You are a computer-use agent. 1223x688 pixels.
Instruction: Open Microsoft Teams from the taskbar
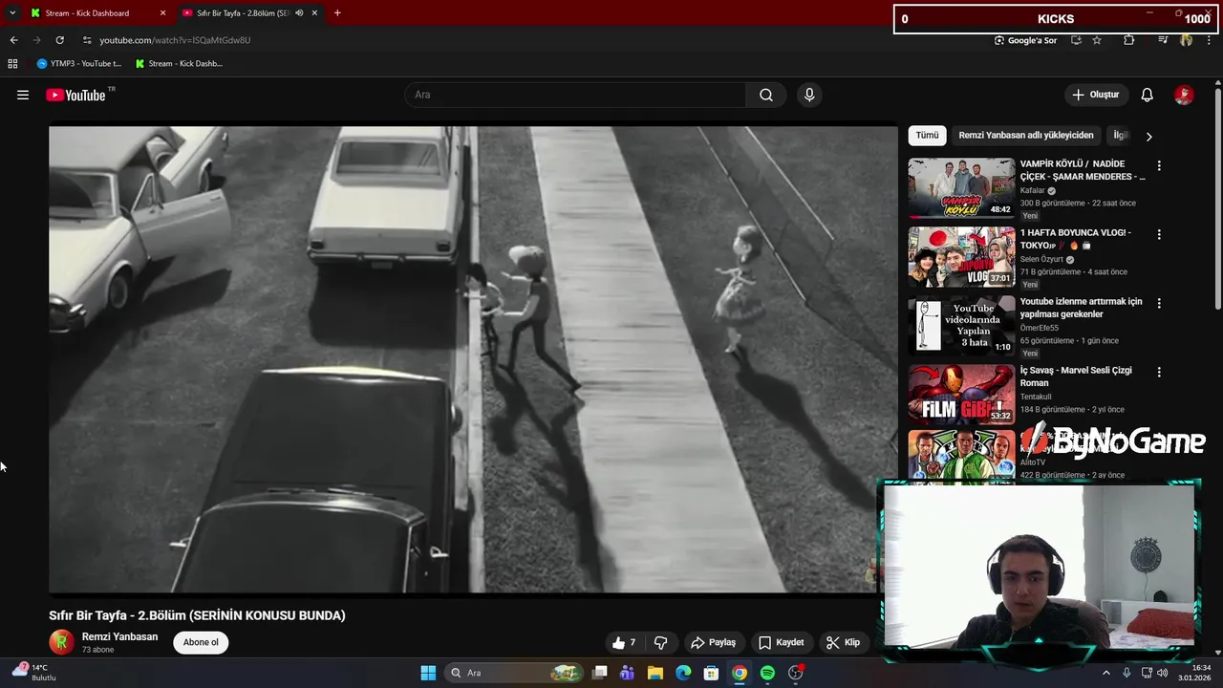point(627,673)
